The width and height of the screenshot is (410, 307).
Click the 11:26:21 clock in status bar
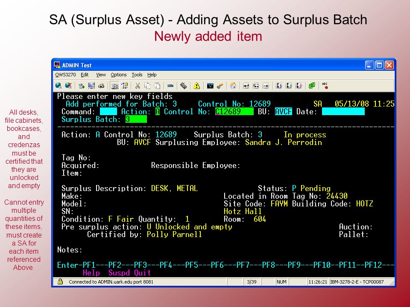(x=318, y=282)
